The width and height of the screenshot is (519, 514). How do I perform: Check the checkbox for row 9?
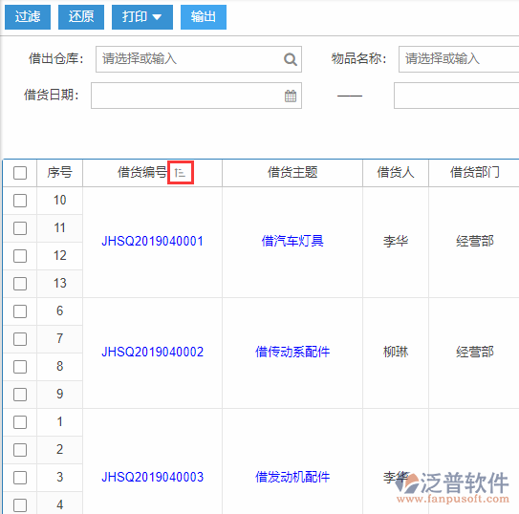pos(20,395)
